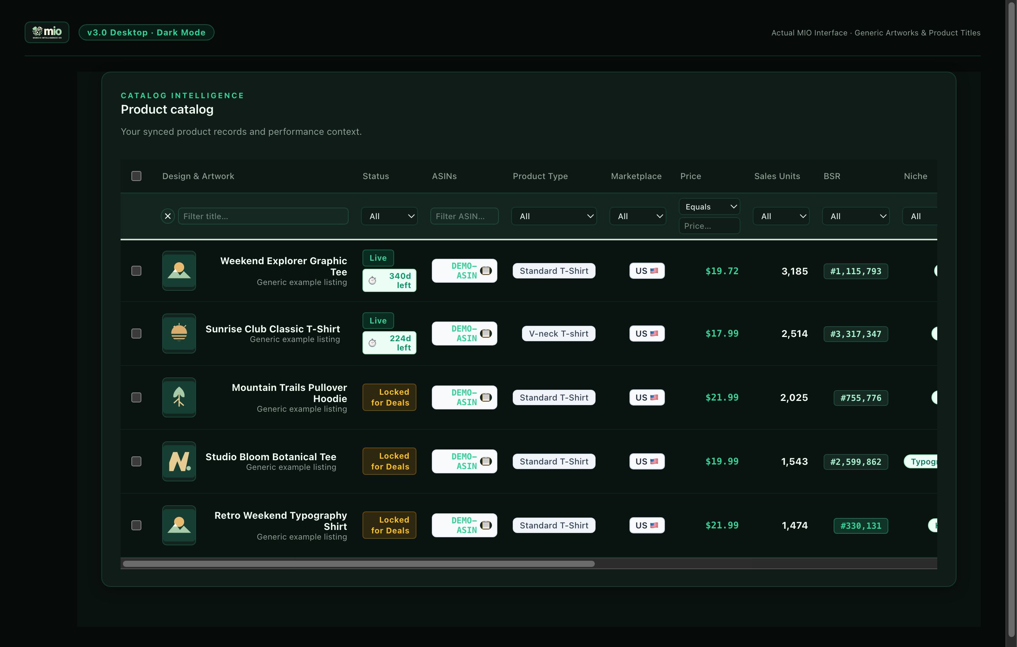Click the horizontal table scrollbar thumb
This screenshot has width=1017, height=647.
pyautogui.click(x=359, y=564)
